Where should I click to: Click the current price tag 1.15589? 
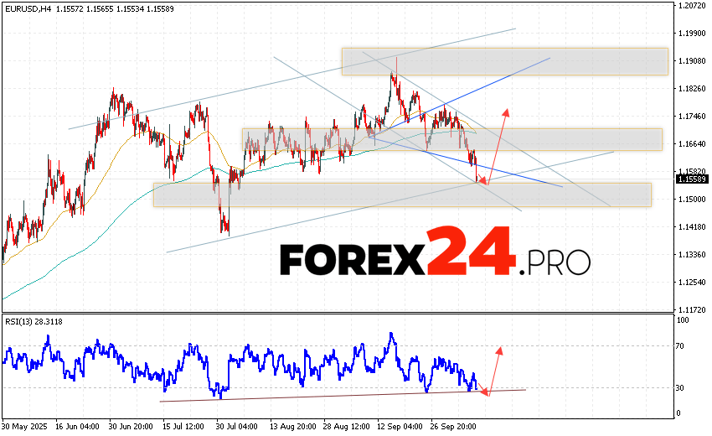(x=691, y=179)
